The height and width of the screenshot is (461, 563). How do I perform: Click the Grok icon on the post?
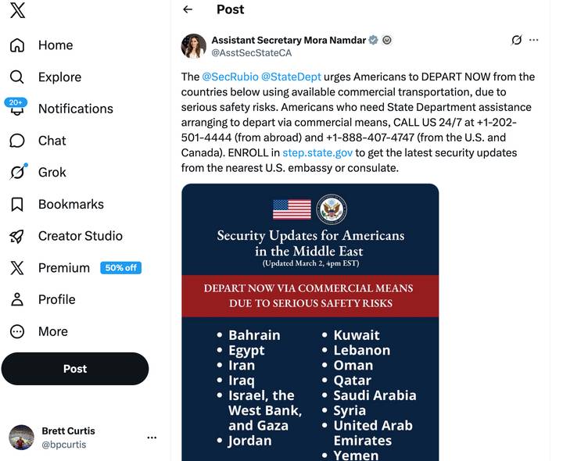[516, 40]
